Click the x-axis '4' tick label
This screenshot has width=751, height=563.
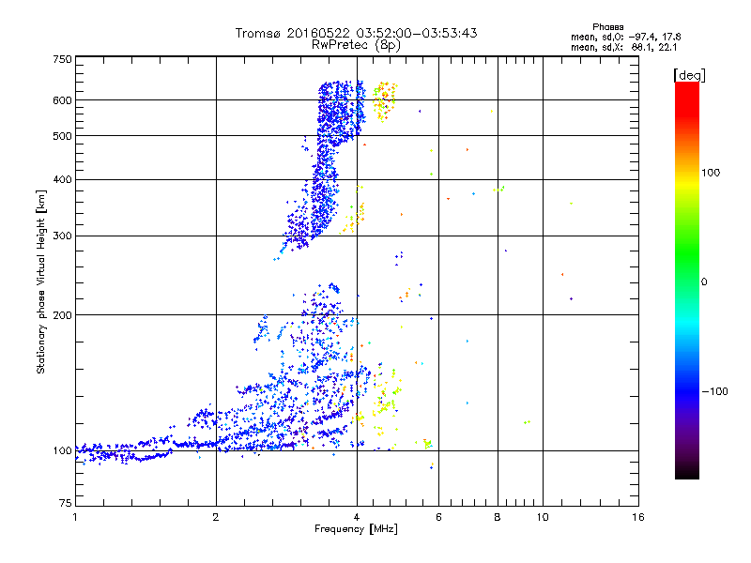pyautogui.click(x=357, y=517)
